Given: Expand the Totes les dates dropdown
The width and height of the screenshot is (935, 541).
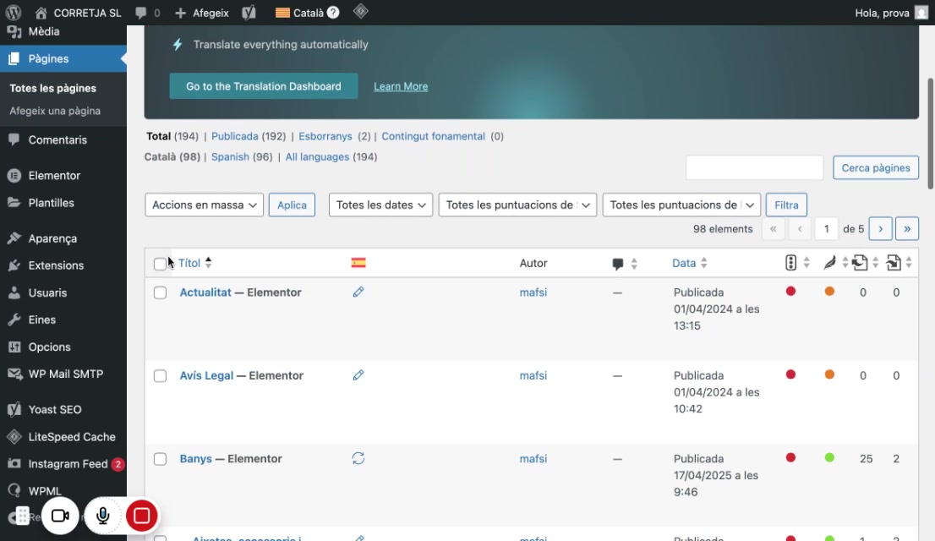Looking at the screenshot, I should (x=380, y=205).
